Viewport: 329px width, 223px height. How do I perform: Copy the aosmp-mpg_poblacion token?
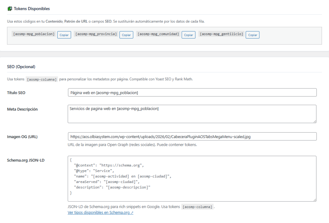[64, 35]
